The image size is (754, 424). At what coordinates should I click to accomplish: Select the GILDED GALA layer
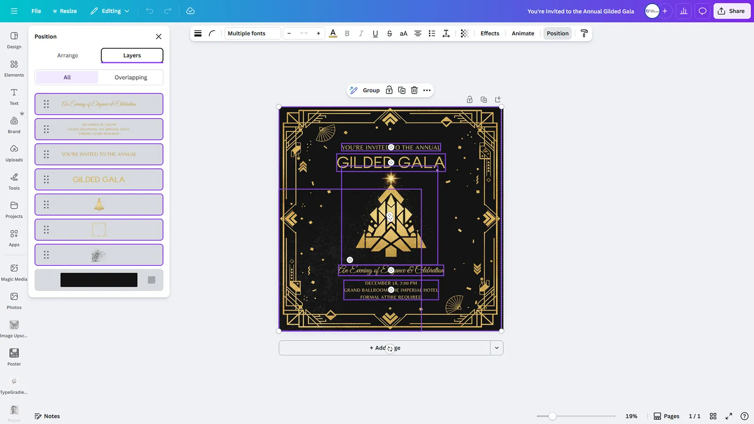click(99, 179)
